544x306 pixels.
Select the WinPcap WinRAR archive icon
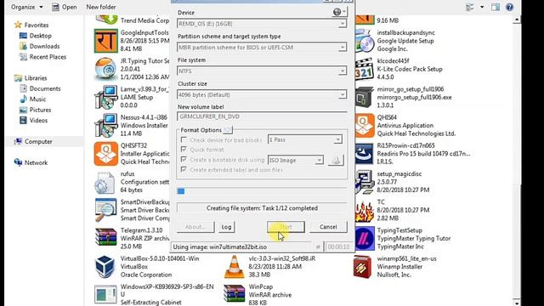pos(235,294)
